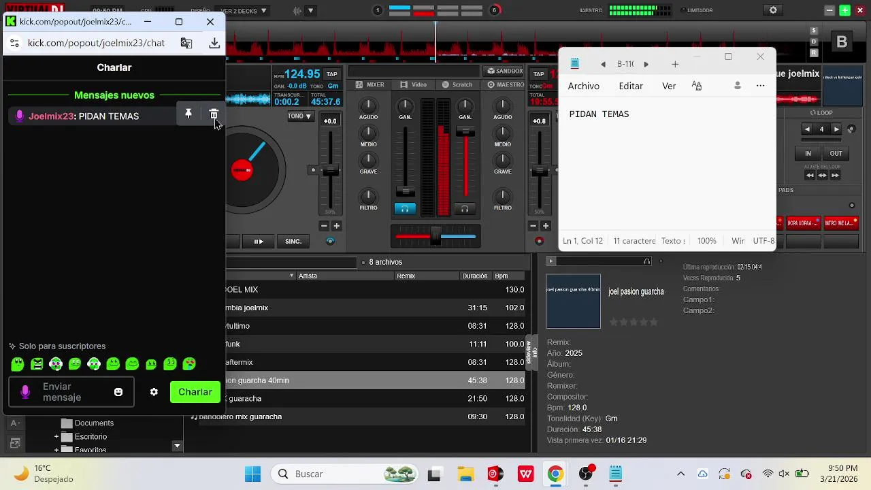
Task: Shift loop right in Ajuste del Loop
Action: pos(835,175)
